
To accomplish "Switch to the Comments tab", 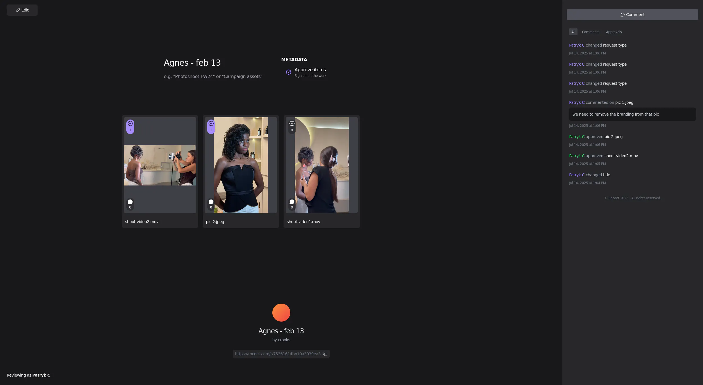I will [590, 32].
